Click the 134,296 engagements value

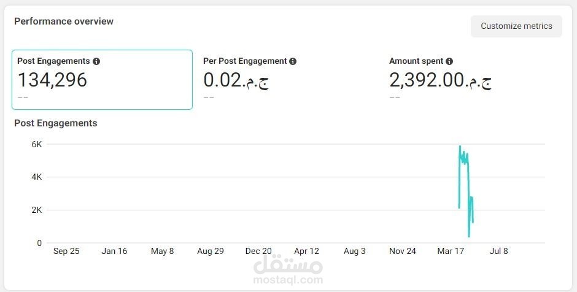point(52,80)
